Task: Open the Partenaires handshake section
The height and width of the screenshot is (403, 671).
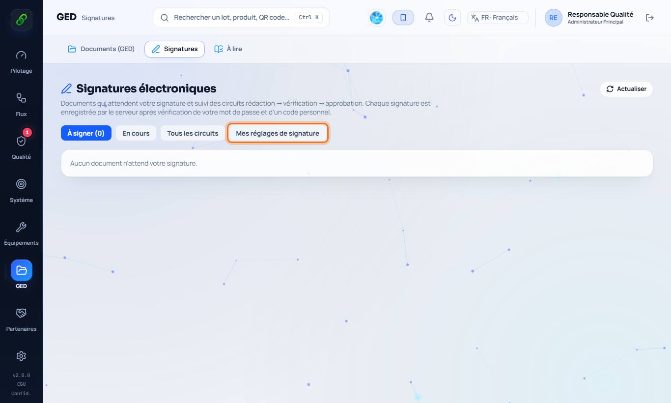Action: [x=21, y=319]
